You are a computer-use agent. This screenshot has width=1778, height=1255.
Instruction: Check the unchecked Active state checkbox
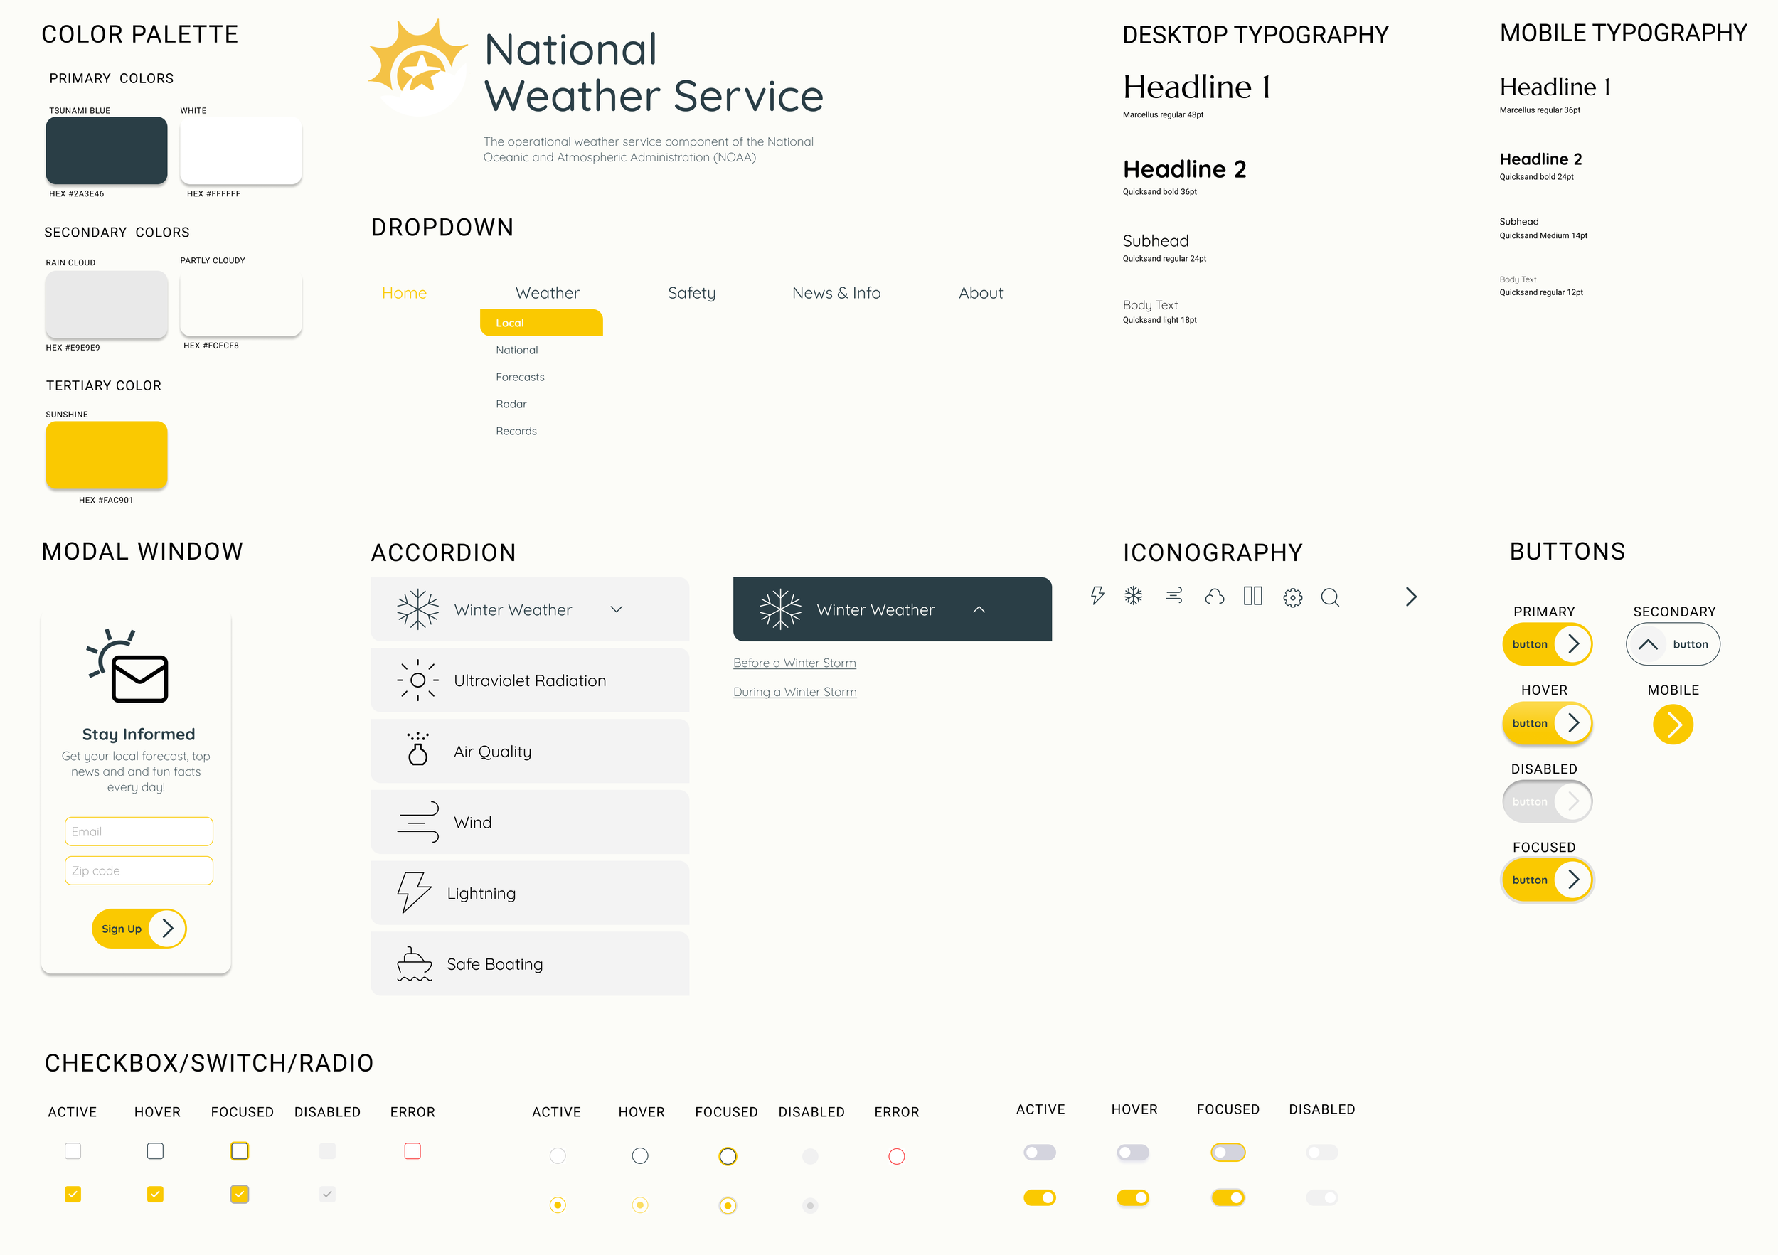tap(73, 1150)
